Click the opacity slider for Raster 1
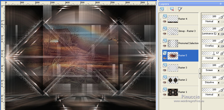Screen dimensions: 224x110 click(x=211, y=90)
